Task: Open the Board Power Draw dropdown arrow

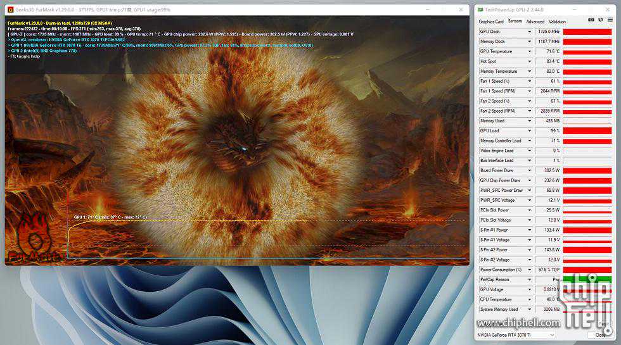Action: click(530, 170)
